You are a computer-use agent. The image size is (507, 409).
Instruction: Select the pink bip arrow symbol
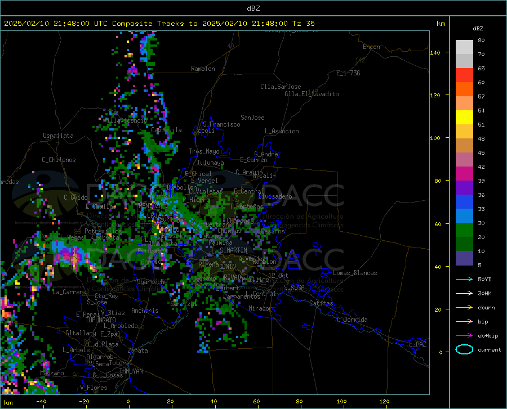(x=464, y=322)
